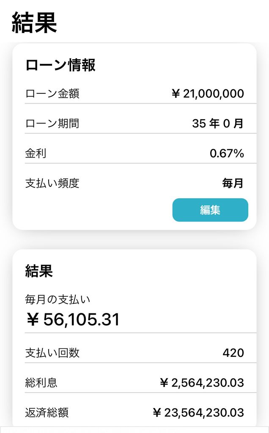The height and width of the screenshot is (433, 269).
Task: Click the large 結果 page title
Action: [34, 22]
